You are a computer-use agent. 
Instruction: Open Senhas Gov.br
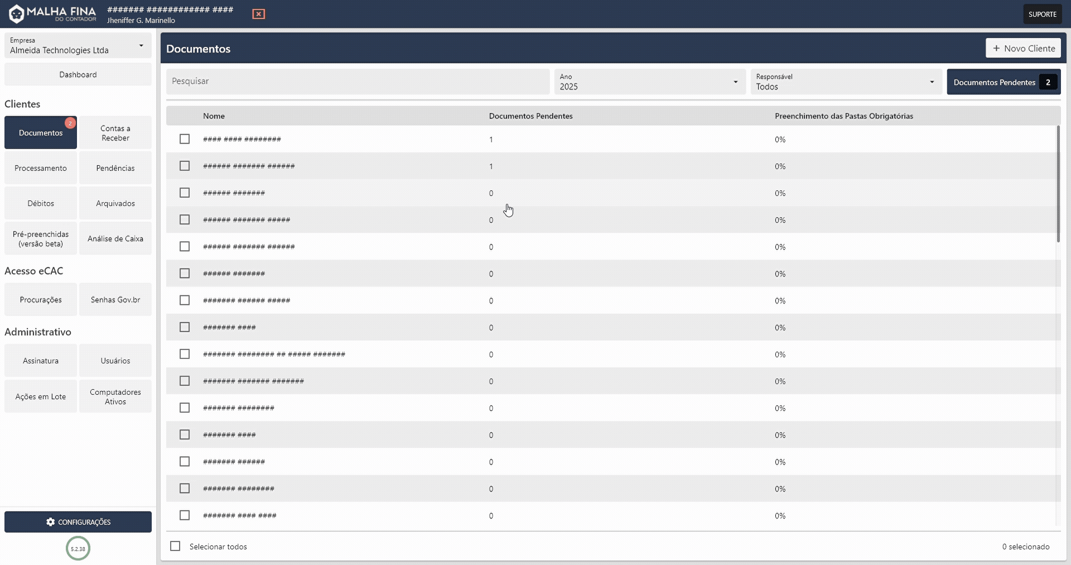115,299
